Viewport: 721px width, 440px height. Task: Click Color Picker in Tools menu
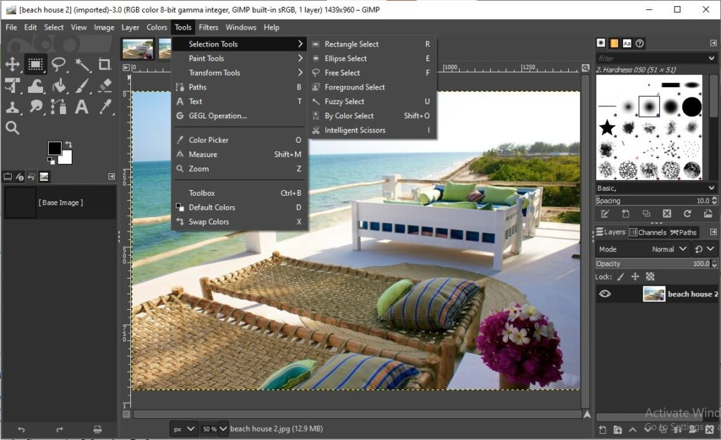pyautogui.click(x=208, y=140)
